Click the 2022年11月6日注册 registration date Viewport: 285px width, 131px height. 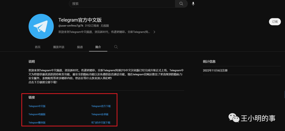click(215, 71)
